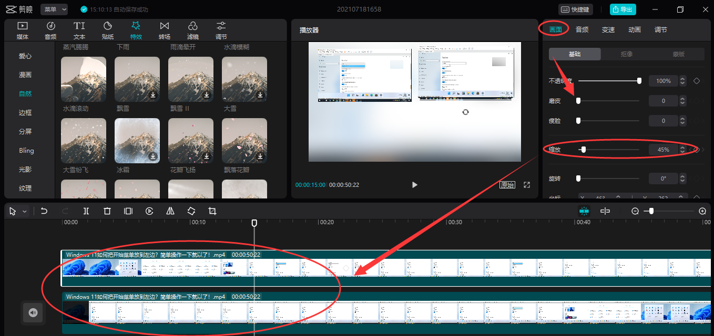
Task: Open the 菜单 dropdown menu
Action: [54, 9]
